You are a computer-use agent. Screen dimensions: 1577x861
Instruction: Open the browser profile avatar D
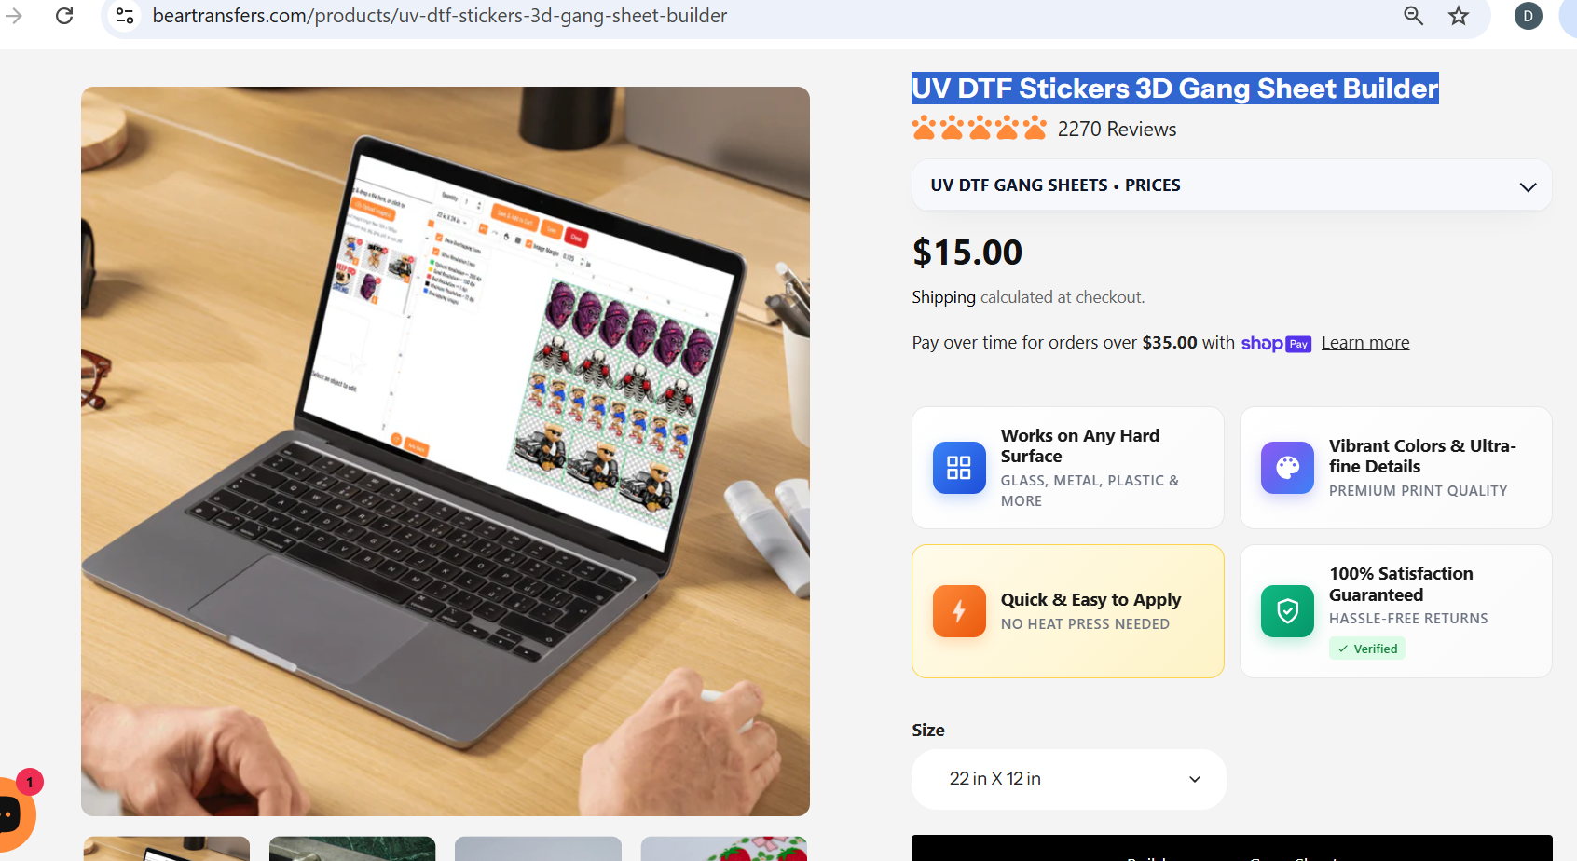coord(1529,16)
